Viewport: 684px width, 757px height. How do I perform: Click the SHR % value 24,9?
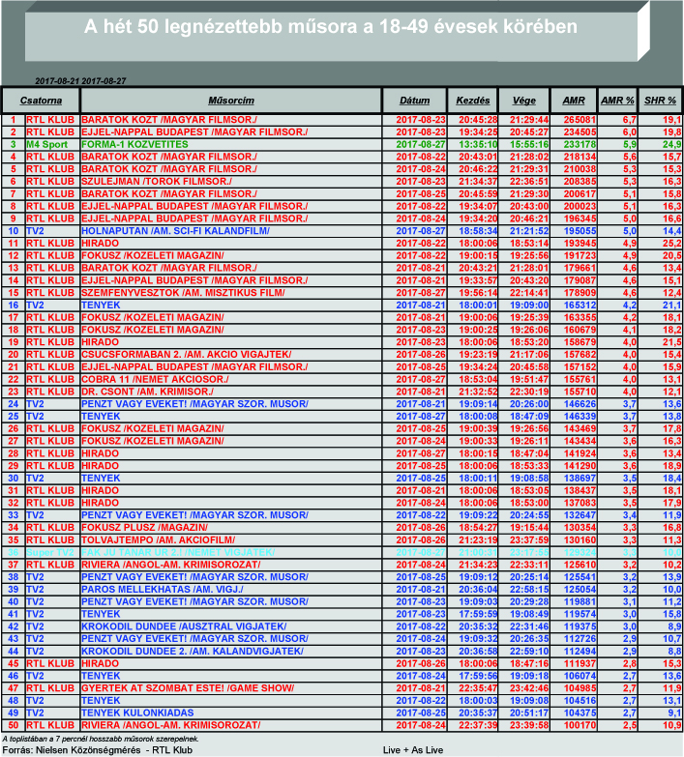[671, 144]
